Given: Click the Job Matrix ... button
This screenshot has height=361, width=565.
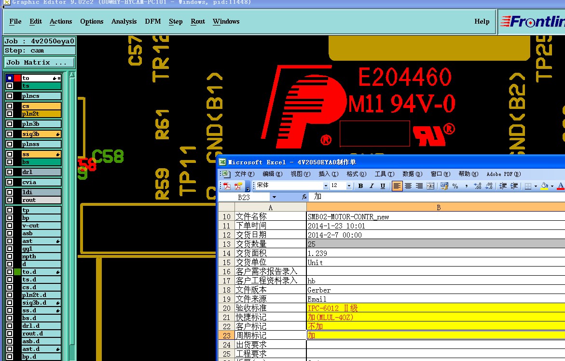Looking at the screenshot, I should coord(39,62).
